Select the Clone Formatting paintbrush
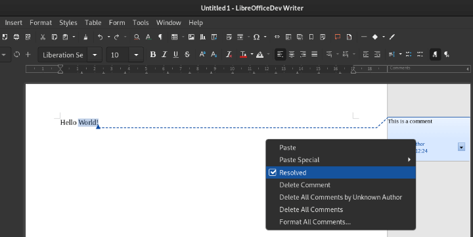 point(85,37)
